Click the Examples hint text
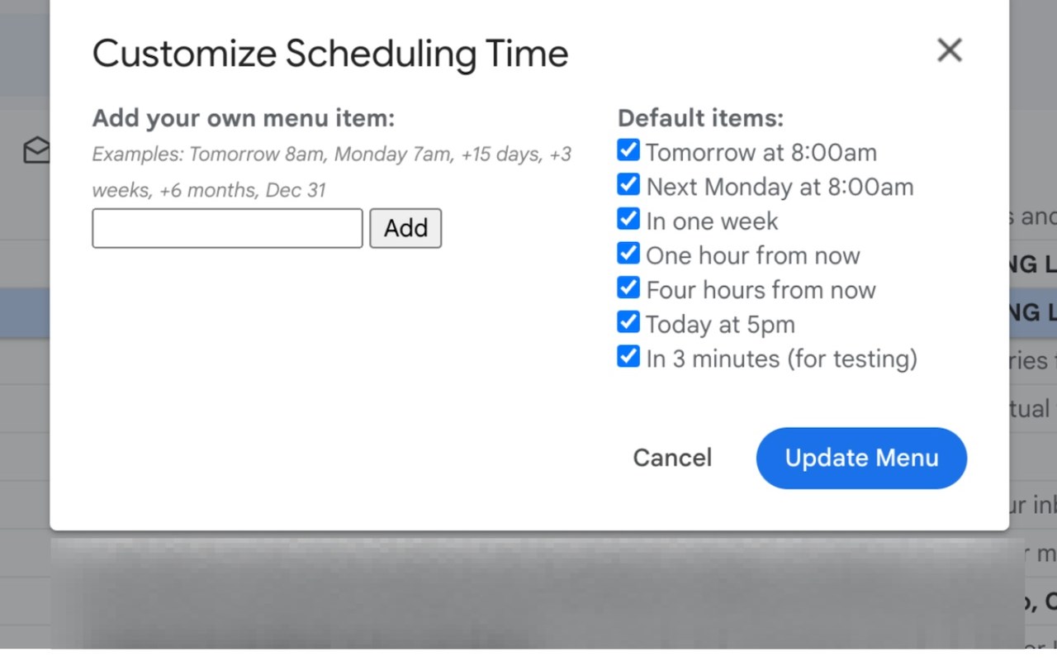The height and width of the screenshot is (661, 1057). click(330, 155)
